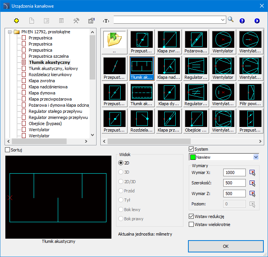Click the magnifier search icon
The width and height of the screenshot is (268, 257).
230,20
